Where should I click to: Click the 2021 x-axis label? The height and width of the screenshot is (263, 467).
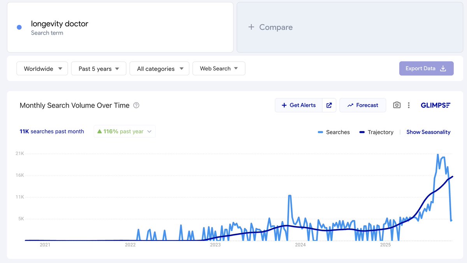tap(45, 245)
